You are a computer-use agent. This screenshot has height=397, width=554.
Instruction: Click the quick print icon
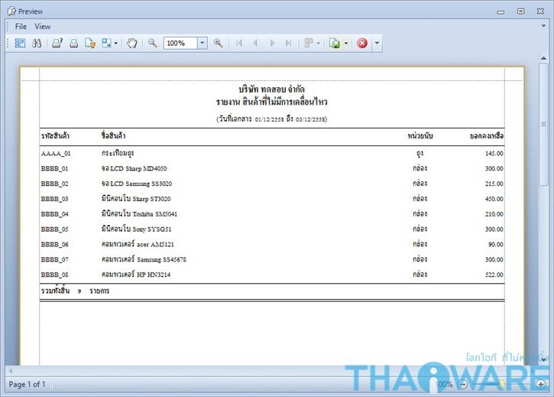tap(74, 43)
